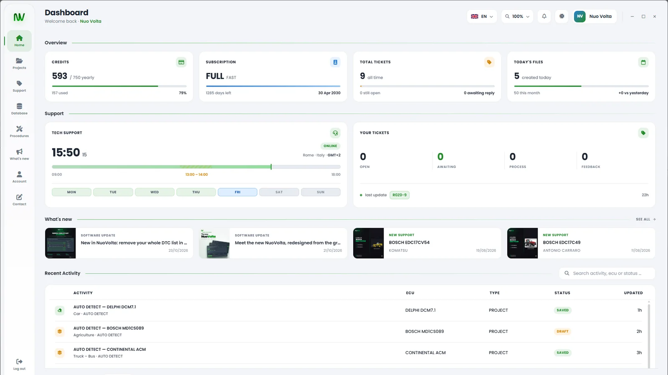Screen dimensions: 668x375
Task: Select the THU day tab
Action: [x=196, y=192]
